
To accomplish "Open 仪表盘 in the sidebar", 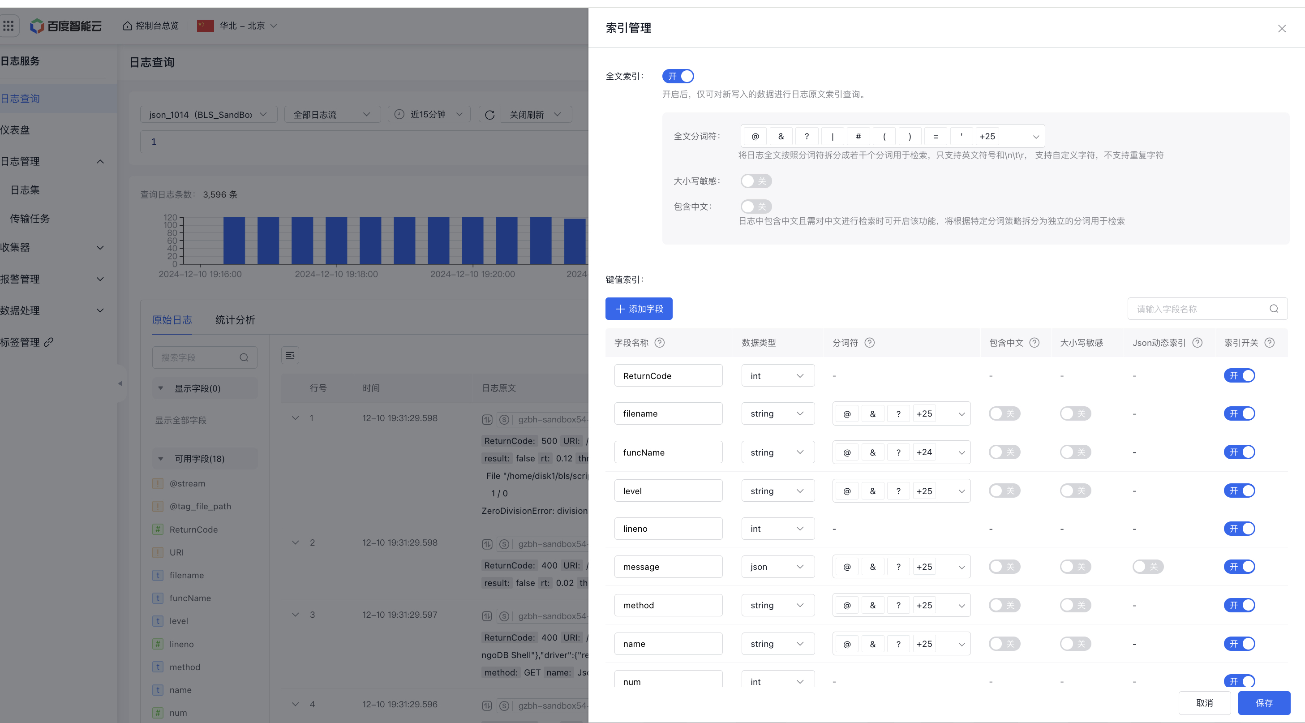I will 15,130.
